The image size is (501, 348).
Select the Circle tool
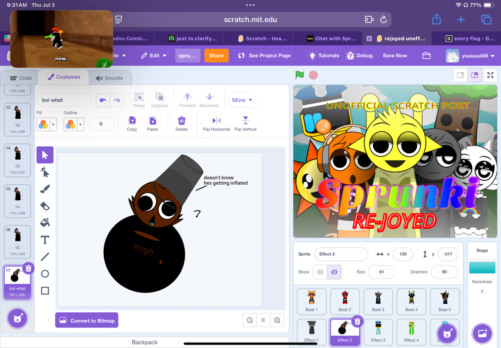[x=45, y=274]
